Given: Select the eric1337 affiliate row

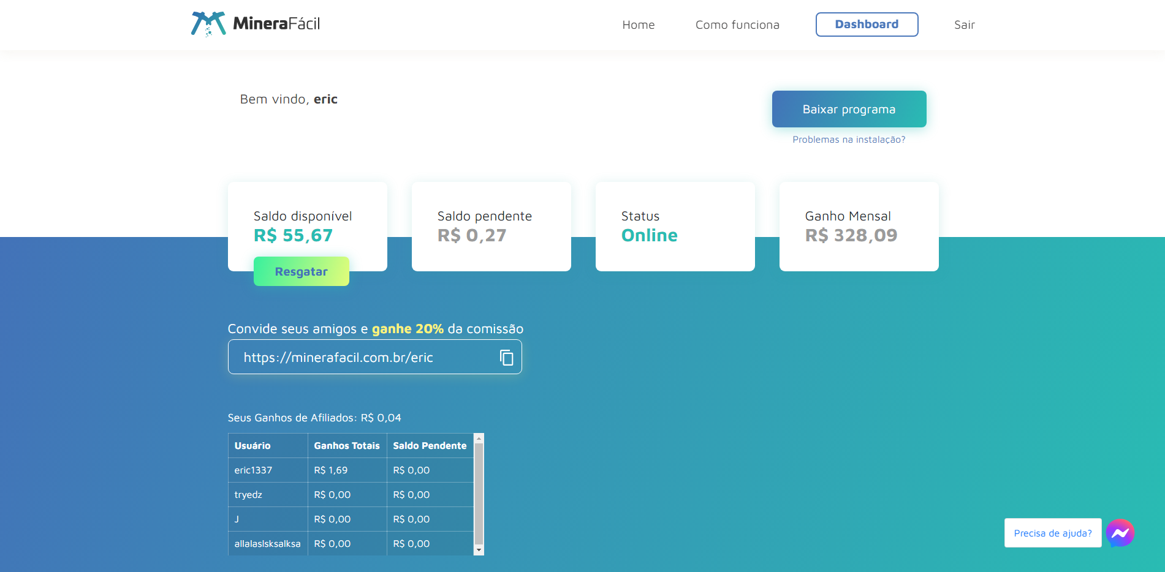Looking at the screenshot, I should 351,470.
